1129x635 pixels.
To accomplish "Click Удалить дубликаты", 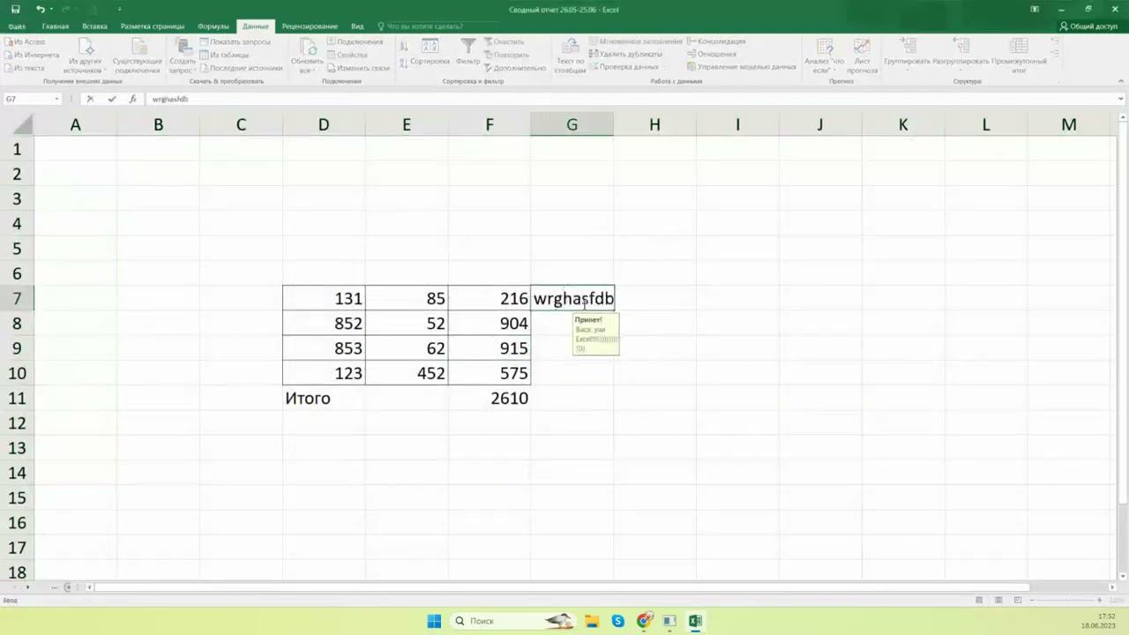I will (x=625, y=54).
